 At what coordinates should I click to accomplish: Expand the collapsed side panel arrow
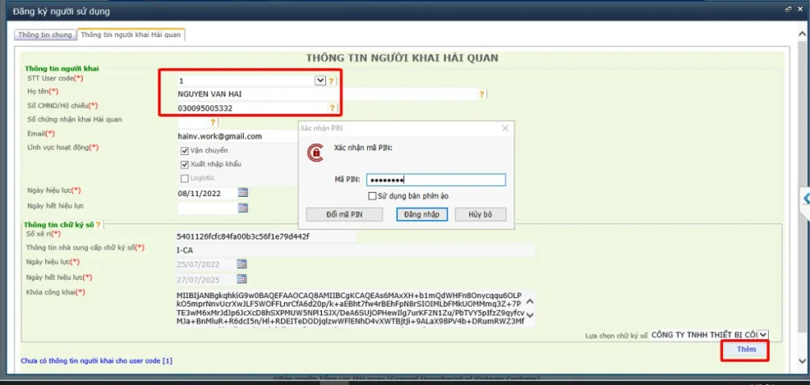(805, 197)
